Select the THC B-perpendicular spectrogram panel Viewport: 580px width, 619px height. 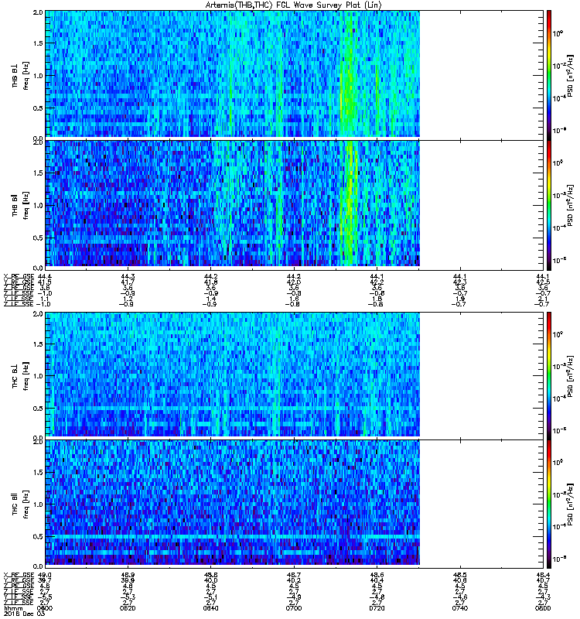click(x=295, y=375)
